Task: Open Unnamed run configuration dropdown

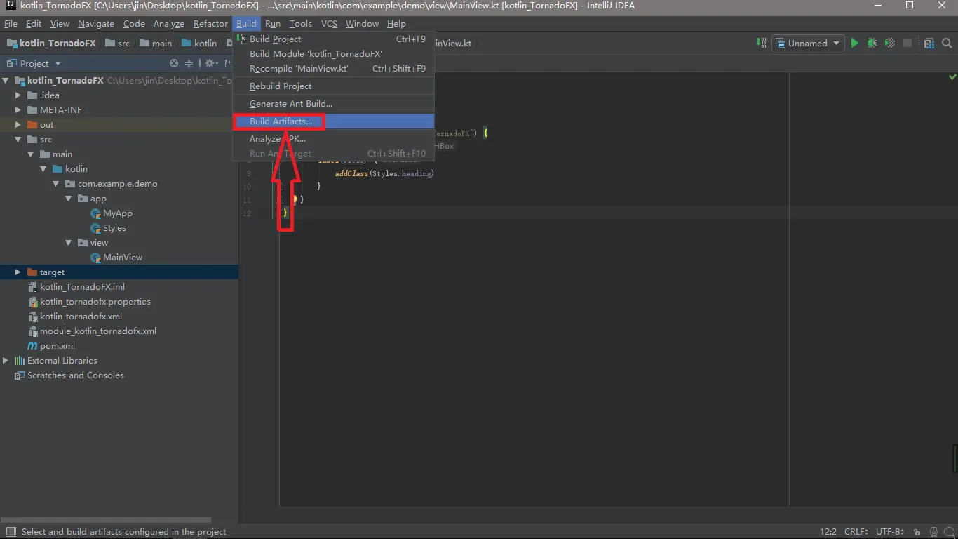Action: pyautogui.click(x=808, y=43)
